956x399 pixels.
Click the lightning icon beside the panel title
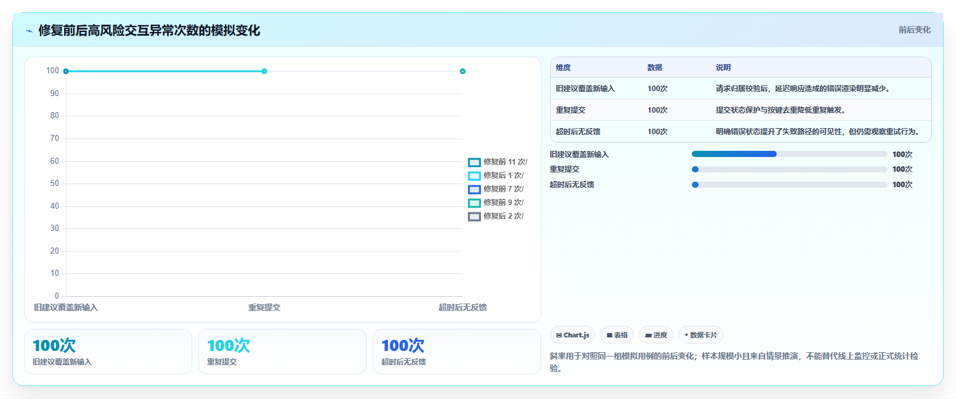click(29, 31)
